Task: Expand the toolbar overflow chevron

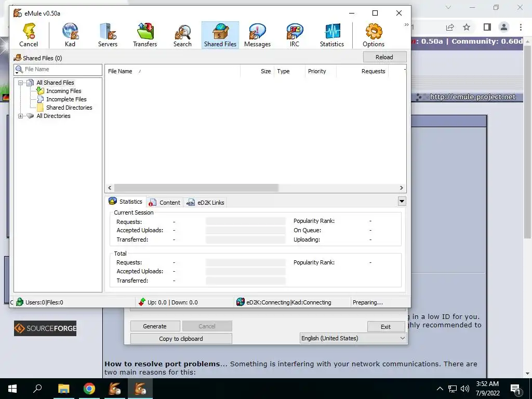Action: coord(406,25)
